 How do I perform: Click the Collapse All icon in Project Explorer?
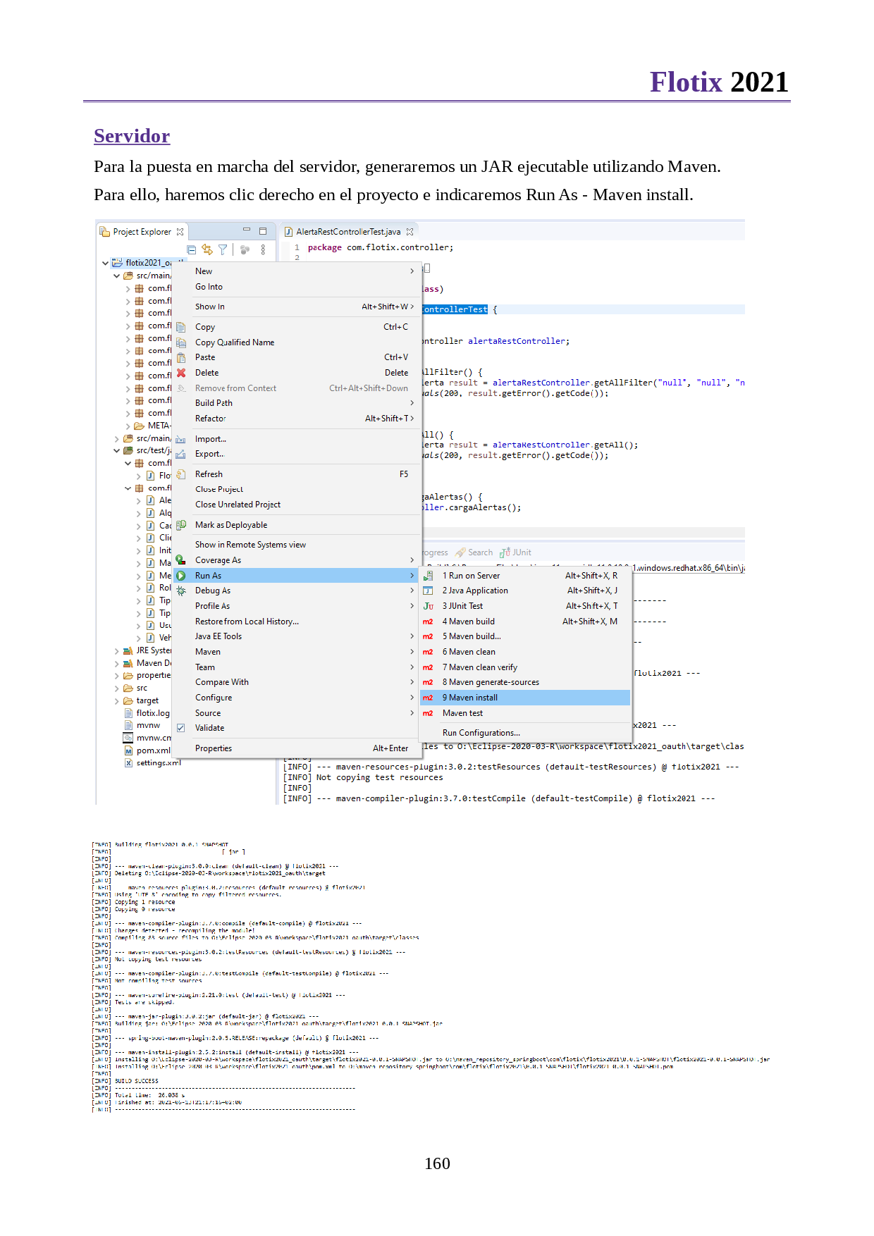(x=192, y=249)
